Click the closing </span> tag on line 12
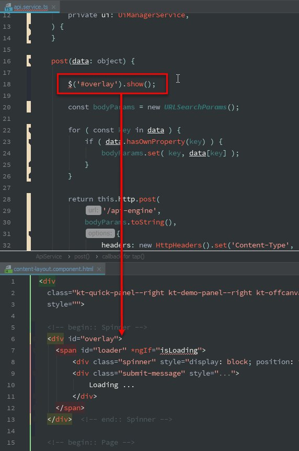 point(70,408)
